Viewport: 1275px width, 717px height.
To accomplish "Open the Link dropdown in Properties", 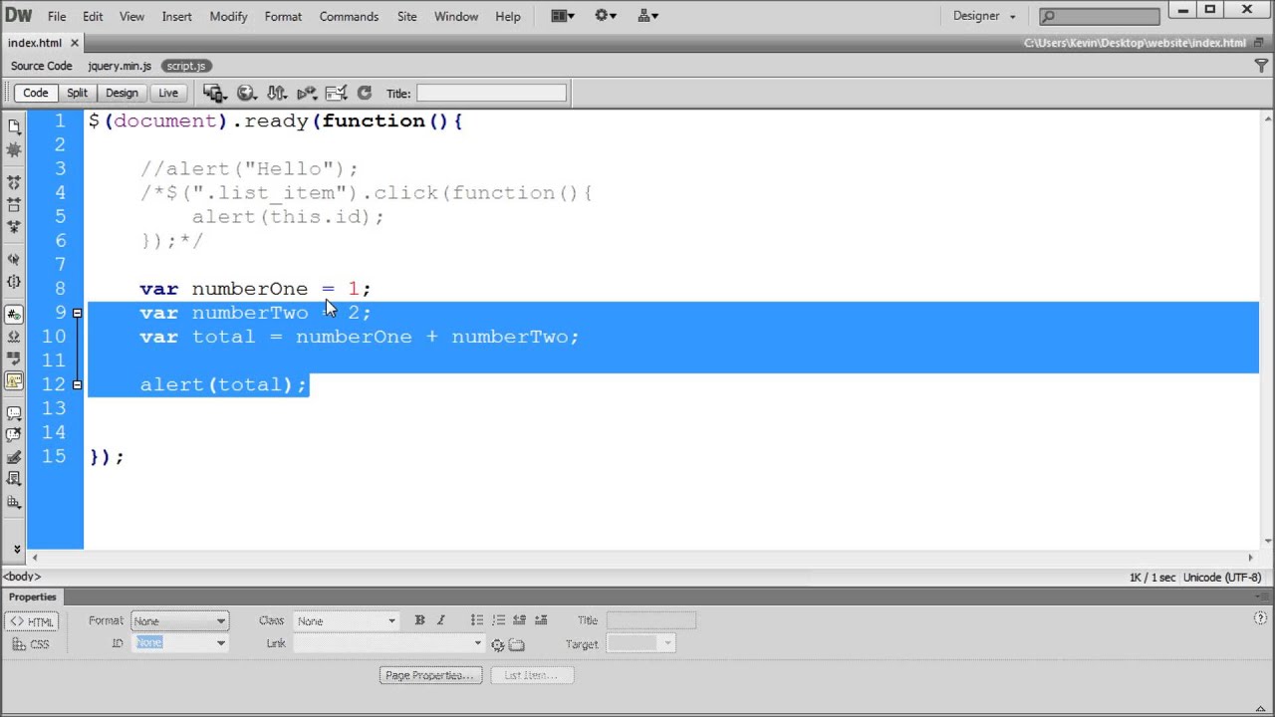I will tap(388, 643).
